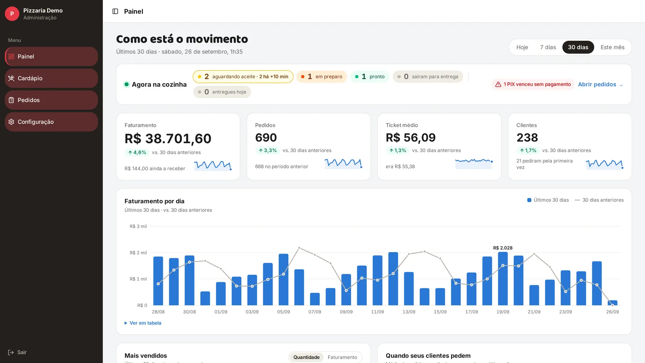Click the Pizzaria Demo avatar P
The image size is (645, 363).
[x=12, y=14]
